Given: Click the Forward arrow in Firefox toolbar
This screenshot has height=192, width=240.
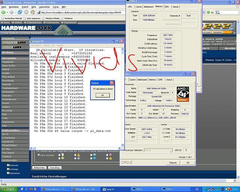Looking at the screenshot, I should coord(11,12).
